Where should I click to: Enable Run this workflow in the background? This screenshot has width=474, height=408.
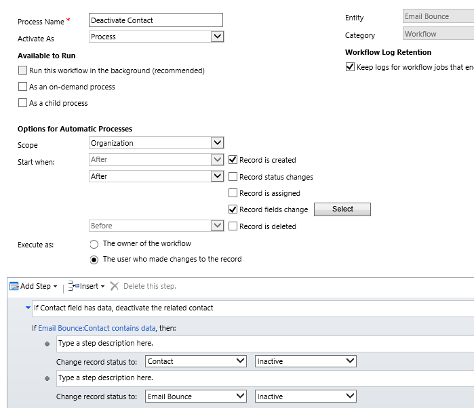(x=23, y=70)
